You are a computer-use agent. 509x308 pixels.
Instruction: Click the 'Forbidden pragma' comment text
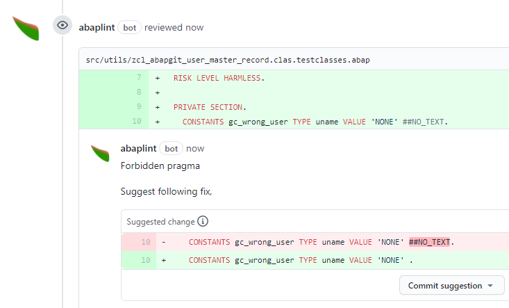coord(160,165)
